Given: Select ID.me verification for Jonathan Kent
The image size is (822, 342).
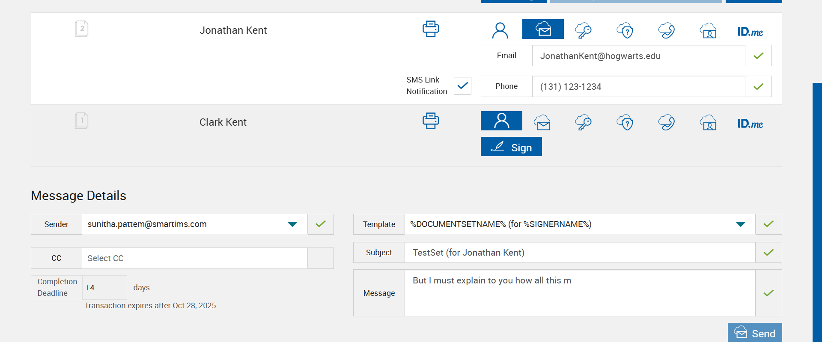Looking at the screenshot, I should point(750,32).
